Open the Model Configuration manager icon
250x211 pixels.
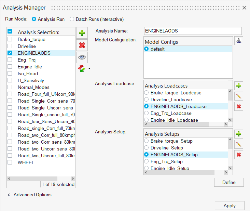pos(239,41)
